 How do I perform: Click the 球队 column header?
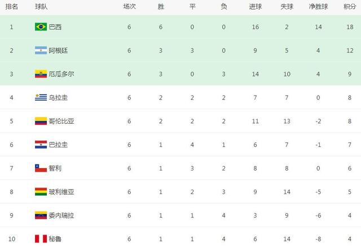click(41, 7)
